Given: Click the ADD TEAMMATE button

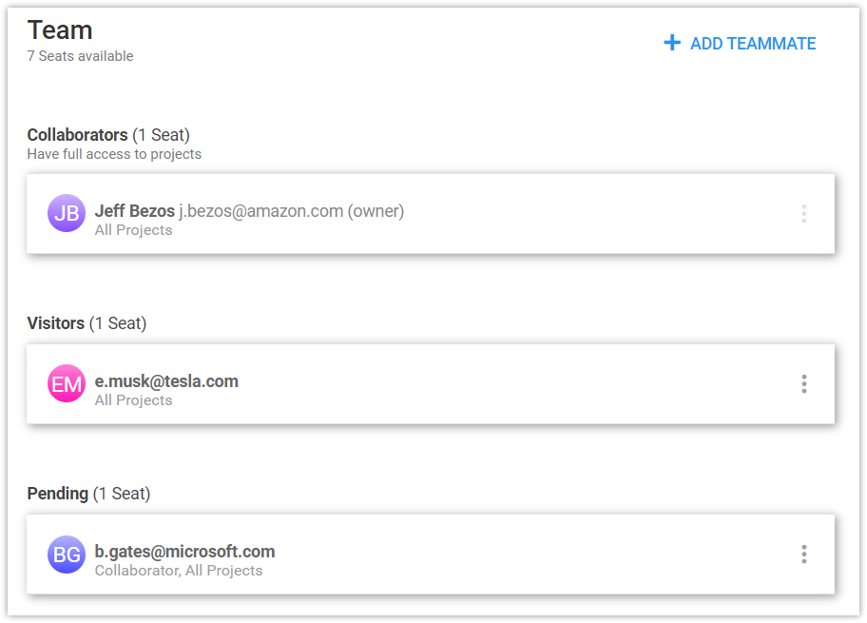Looking at the screenshot, I should [740, 43].
